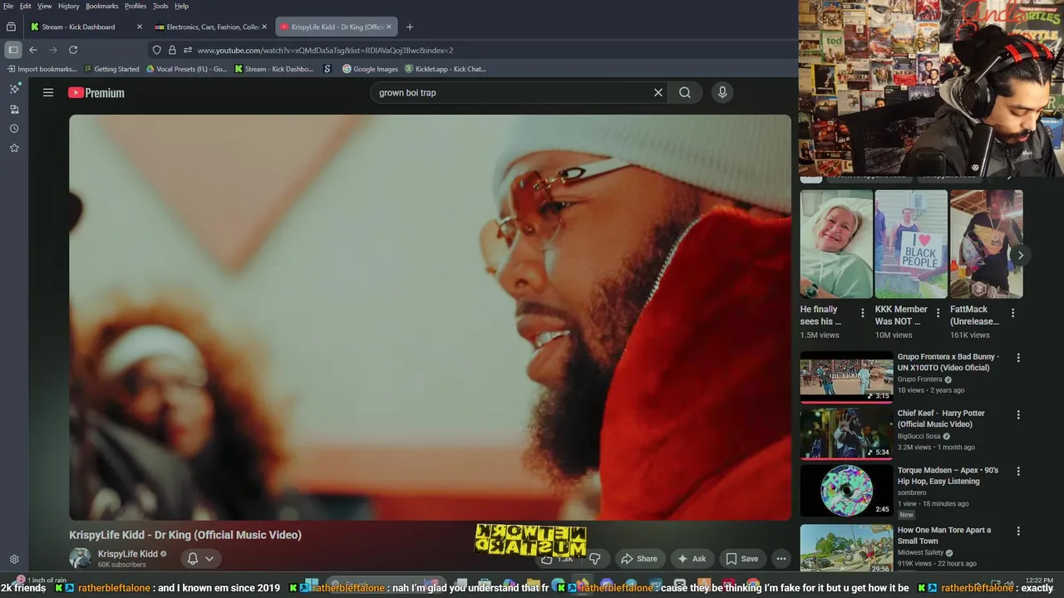Like the Dr King video
Screen dimensions: 1064x598
[556, 559]
